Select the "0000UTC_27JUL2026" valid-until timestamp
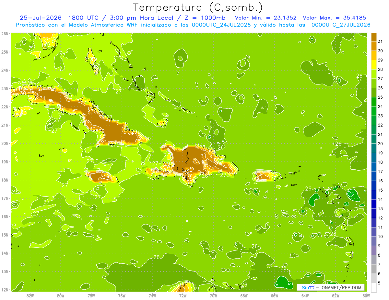The image size is (389, 300). (341, 25)
